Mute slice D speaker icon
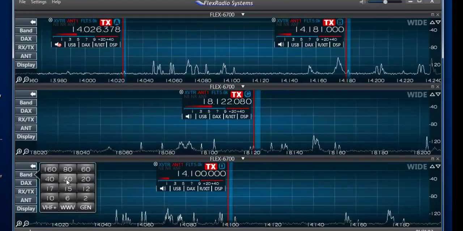 pos(163,189)
